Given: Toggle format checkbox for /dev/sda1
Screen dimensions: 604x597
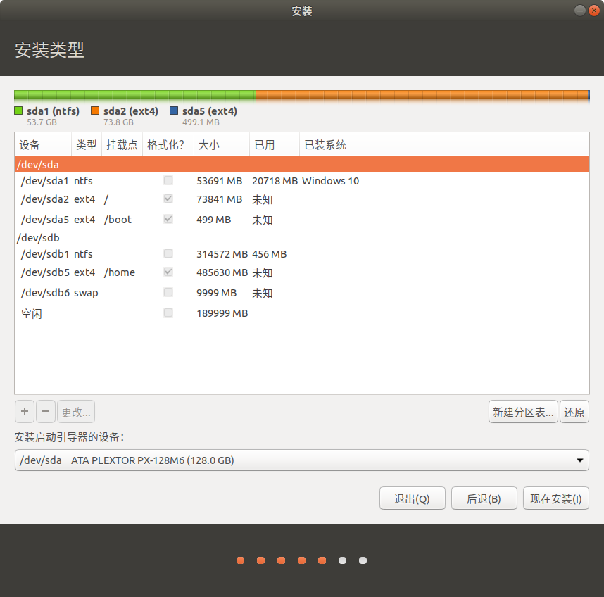Looking at the screenshot, I should pos(168,180).
